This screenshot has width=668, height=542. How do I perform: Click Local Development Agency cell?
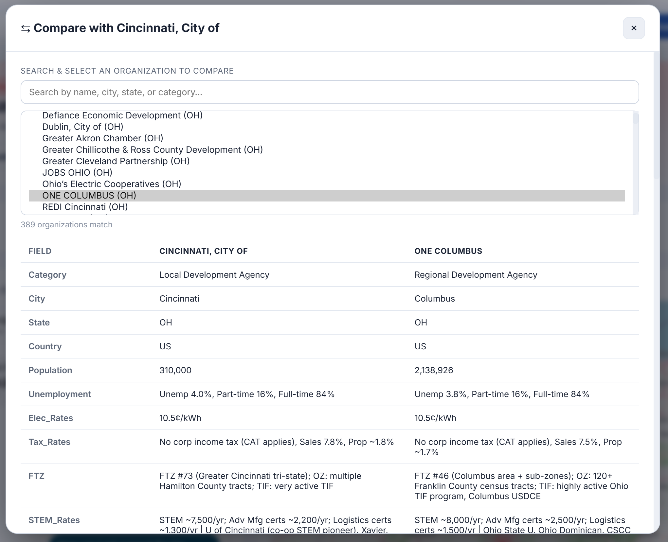[214, 275]
